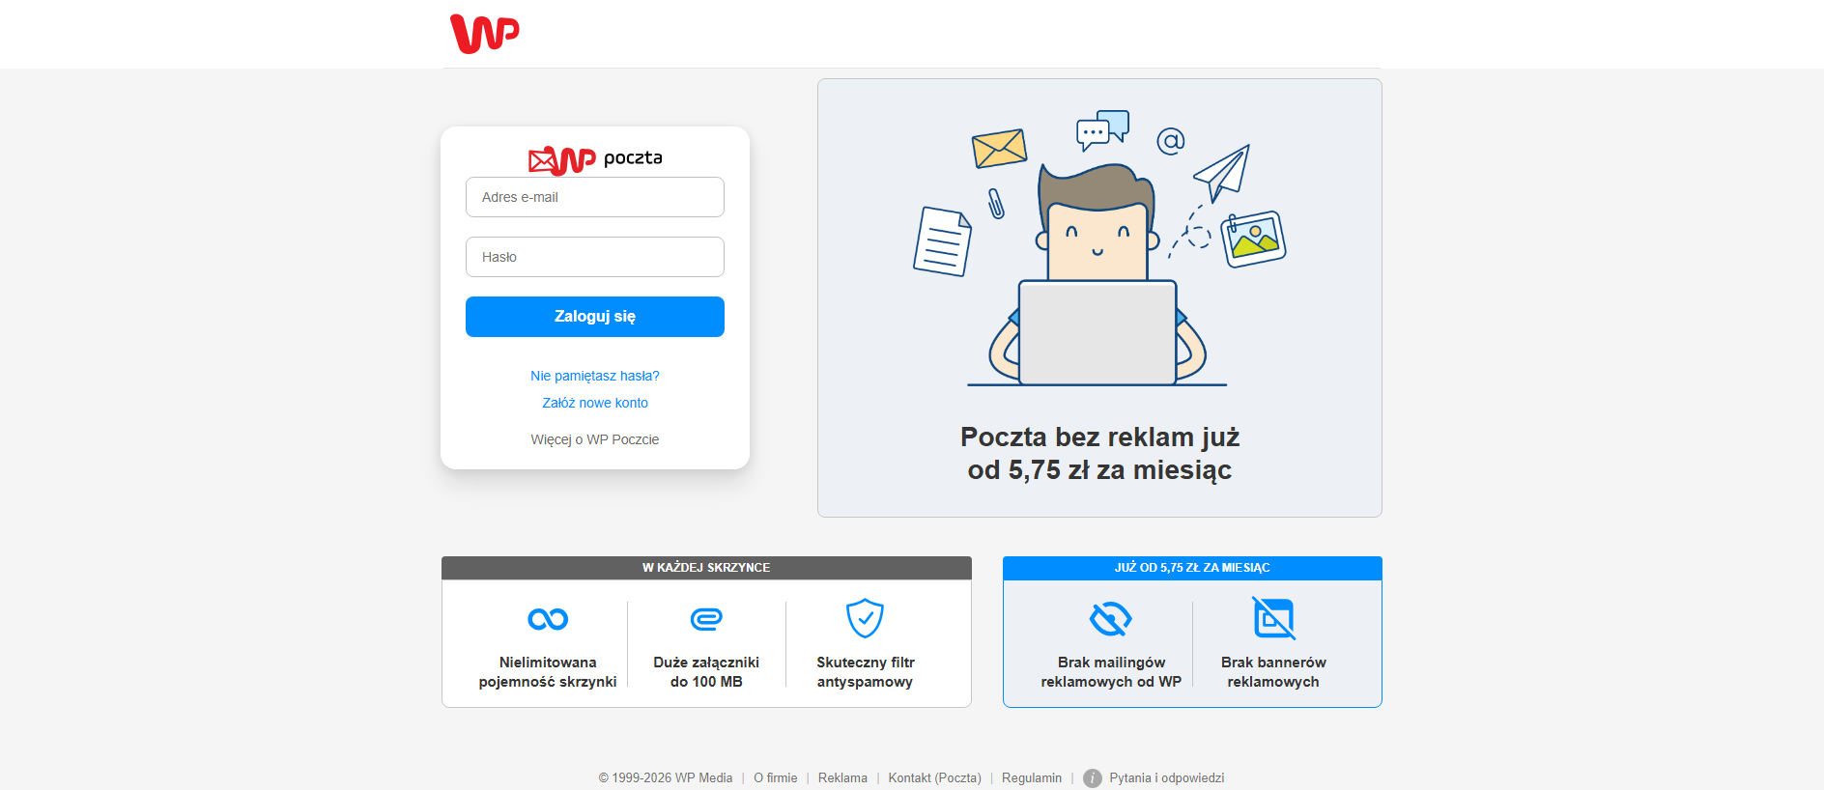Open the Nie pamiętasz hasła? link
1824x790 pixels.
595,376
